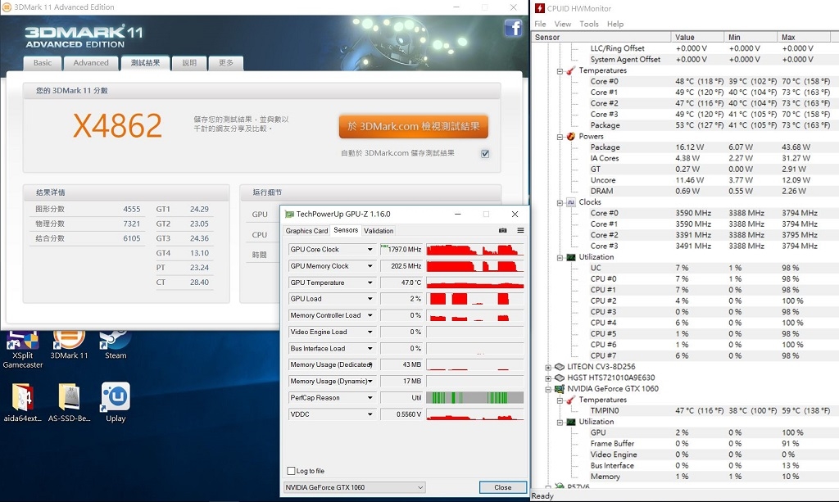This screenshot has width=839, height=502.
Task: Click the GPU Temperature history graph
Action: (x=475, y=283)
